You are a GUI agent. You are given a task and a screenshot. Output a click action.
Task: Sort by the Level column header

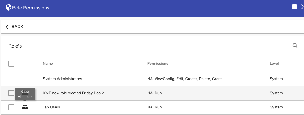coord(274,63)
